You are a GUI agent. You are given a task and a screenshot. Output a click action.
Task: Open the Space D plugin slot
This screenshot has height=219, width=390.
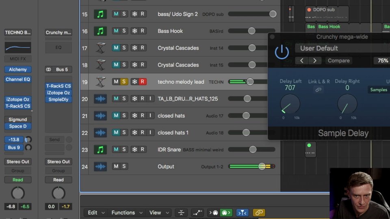click(18, 126)
